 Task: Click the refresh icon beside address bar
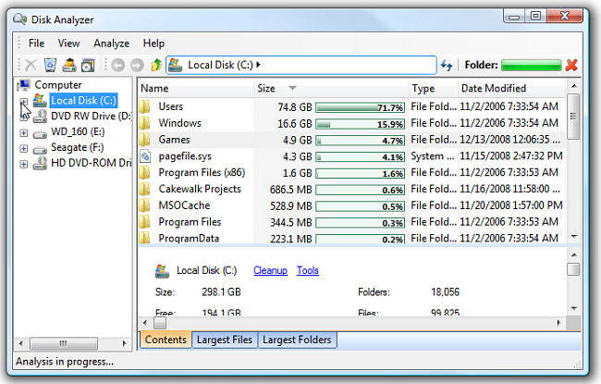[448, 66]
